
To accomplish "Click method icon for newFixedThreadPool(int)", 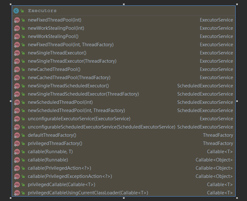I will click(17, 20).
